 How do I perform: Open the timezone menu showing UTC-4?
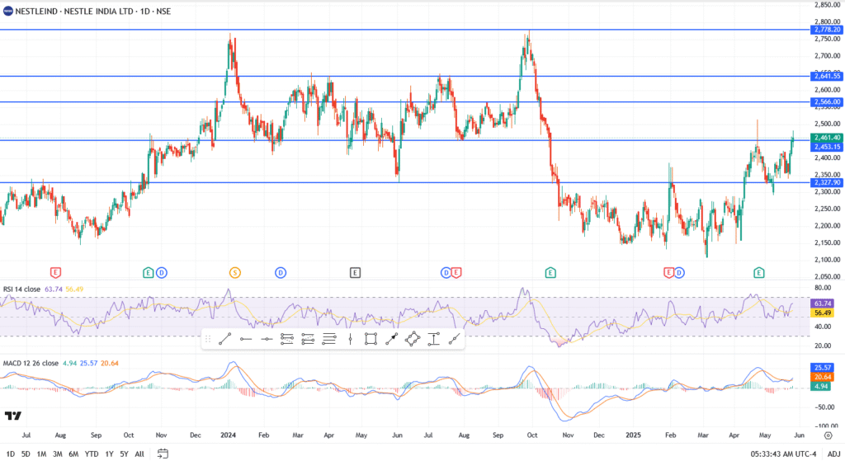coord(784,454)
